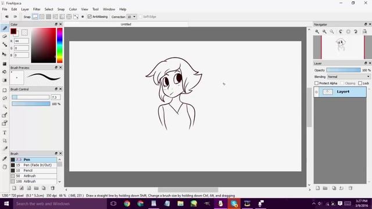
Task: Enable the Lock checkbox for the layer
Action: [x=360, y=83]
